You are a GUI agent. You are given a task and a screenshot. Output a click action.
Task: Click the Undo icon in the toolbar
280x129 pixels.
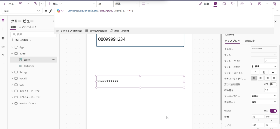point(21,4)
